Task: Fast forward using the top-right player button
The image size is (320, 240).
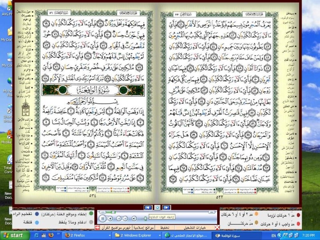Action: pos(212,212)
